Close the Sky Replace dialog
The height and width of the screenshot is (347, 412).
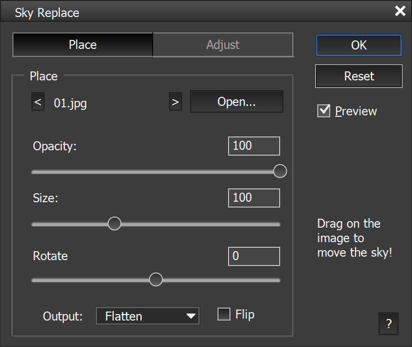click(400, 11)
